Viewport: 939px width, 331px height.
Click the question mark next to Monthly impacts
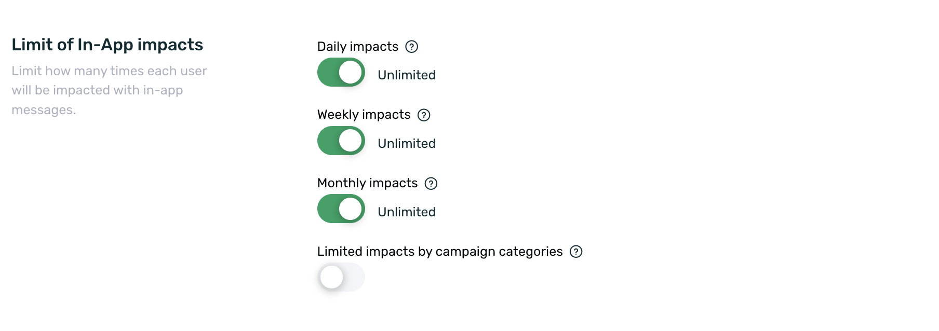pos(431,184)
